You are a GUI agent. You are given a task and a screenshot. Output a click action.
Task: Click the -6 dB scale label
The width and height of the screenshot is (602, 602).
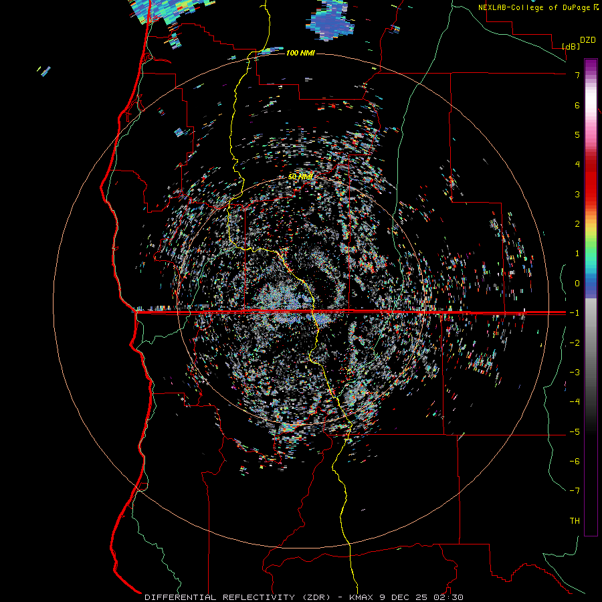(x=575, y=462)
